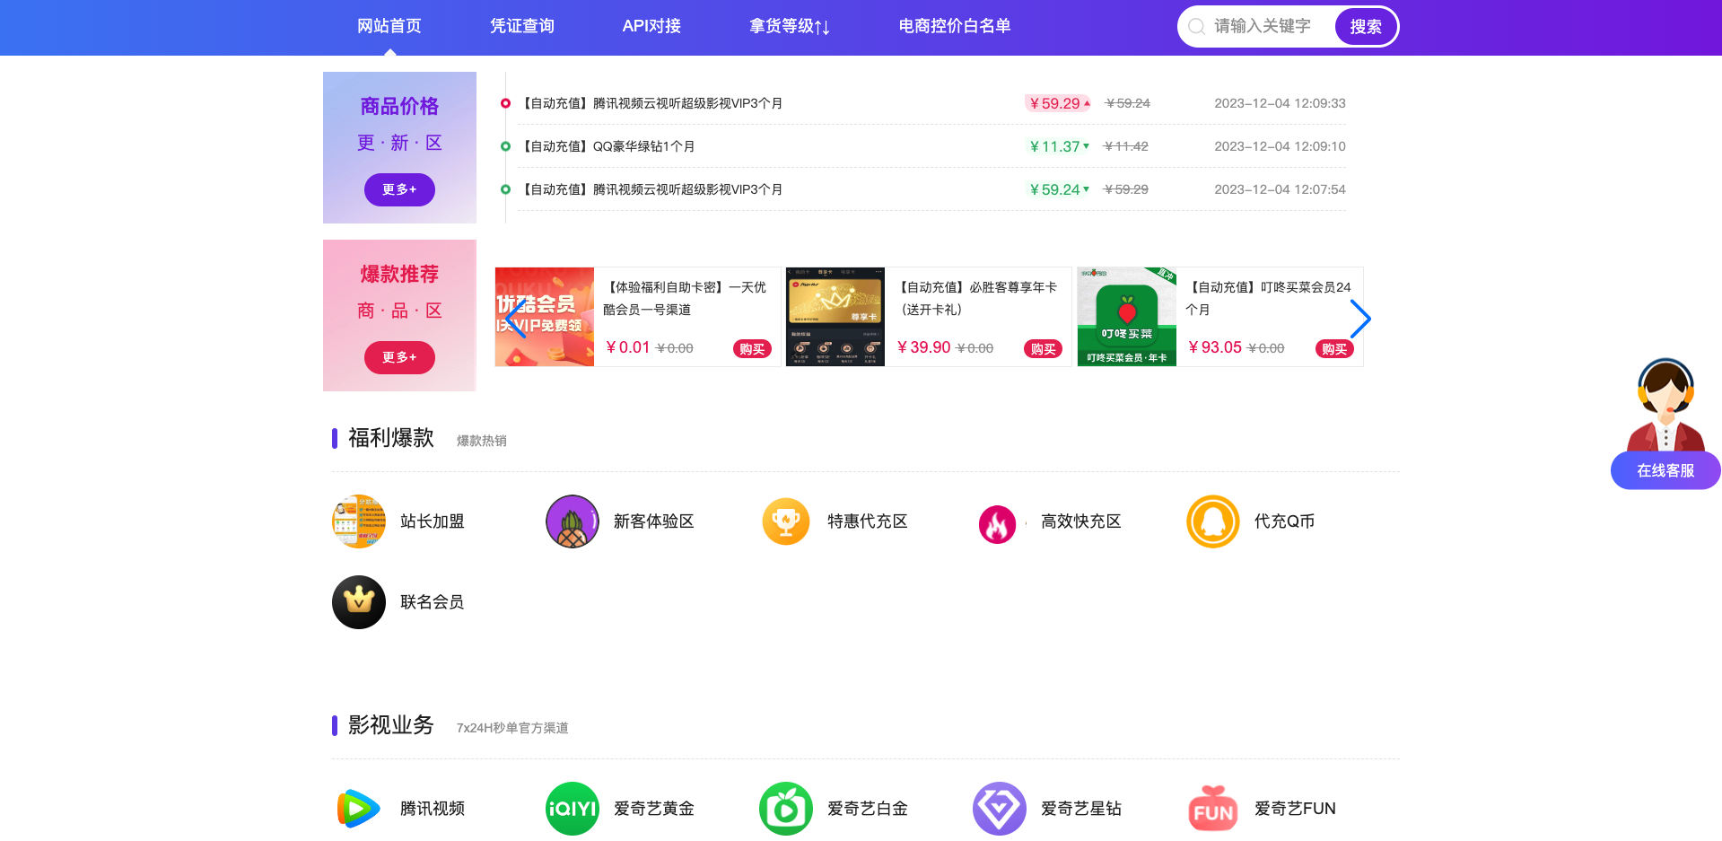
Task: Click 更多+ in 商品价格 section
Action: click(x=399, y=189)
